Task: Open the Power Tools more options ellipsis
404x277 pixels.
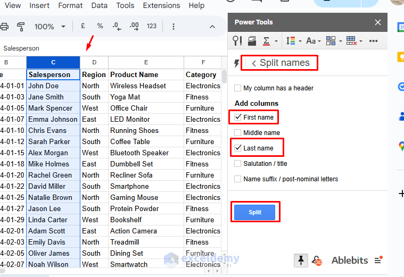Action: [x=373, y=41]
